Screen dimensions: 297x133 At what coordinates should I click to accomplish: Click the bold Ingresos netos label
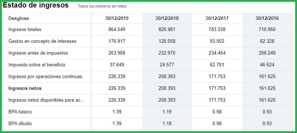pyautogui.click(x=25, y=88)
